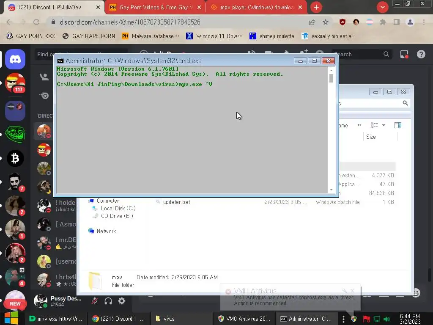Screen dimensions: 433x325
Task: Open the Friends icon in Discord sidebar
Action: (44, 77)
